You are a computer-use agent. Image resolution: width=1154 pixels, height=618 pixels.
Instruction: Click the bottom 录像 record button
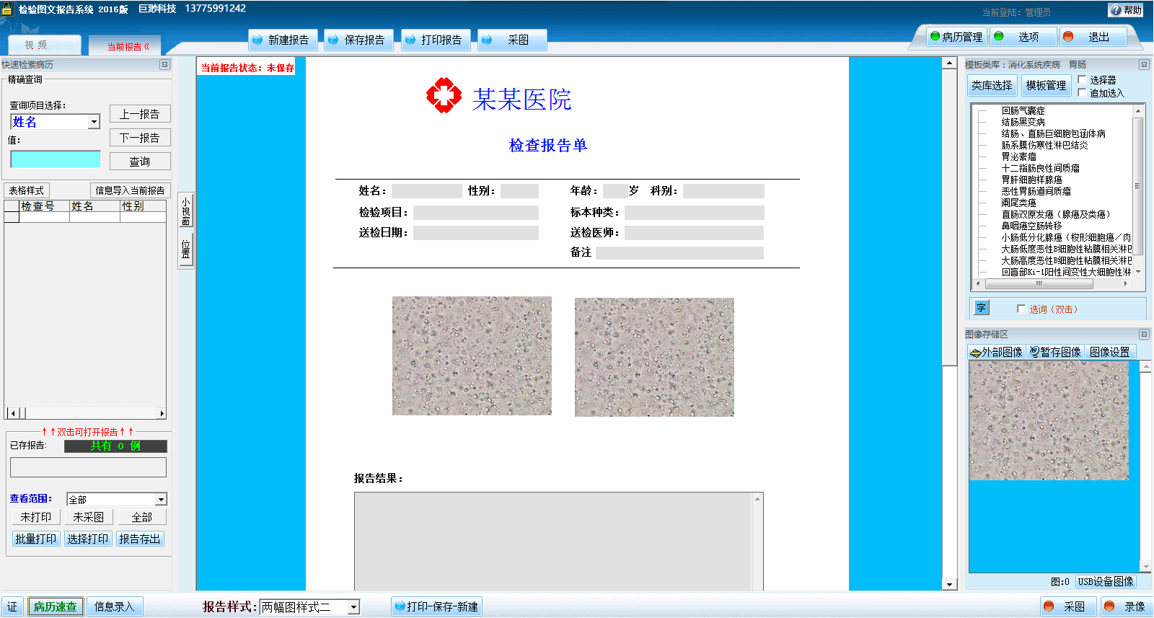pyautogui.click(x=1126, y=606)
